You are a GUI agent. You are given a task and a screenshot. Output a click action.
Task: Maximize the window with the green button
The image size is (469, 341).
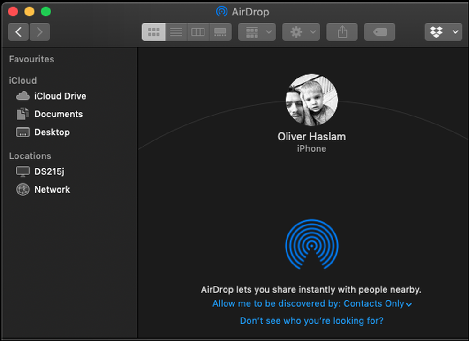point(46,12)
